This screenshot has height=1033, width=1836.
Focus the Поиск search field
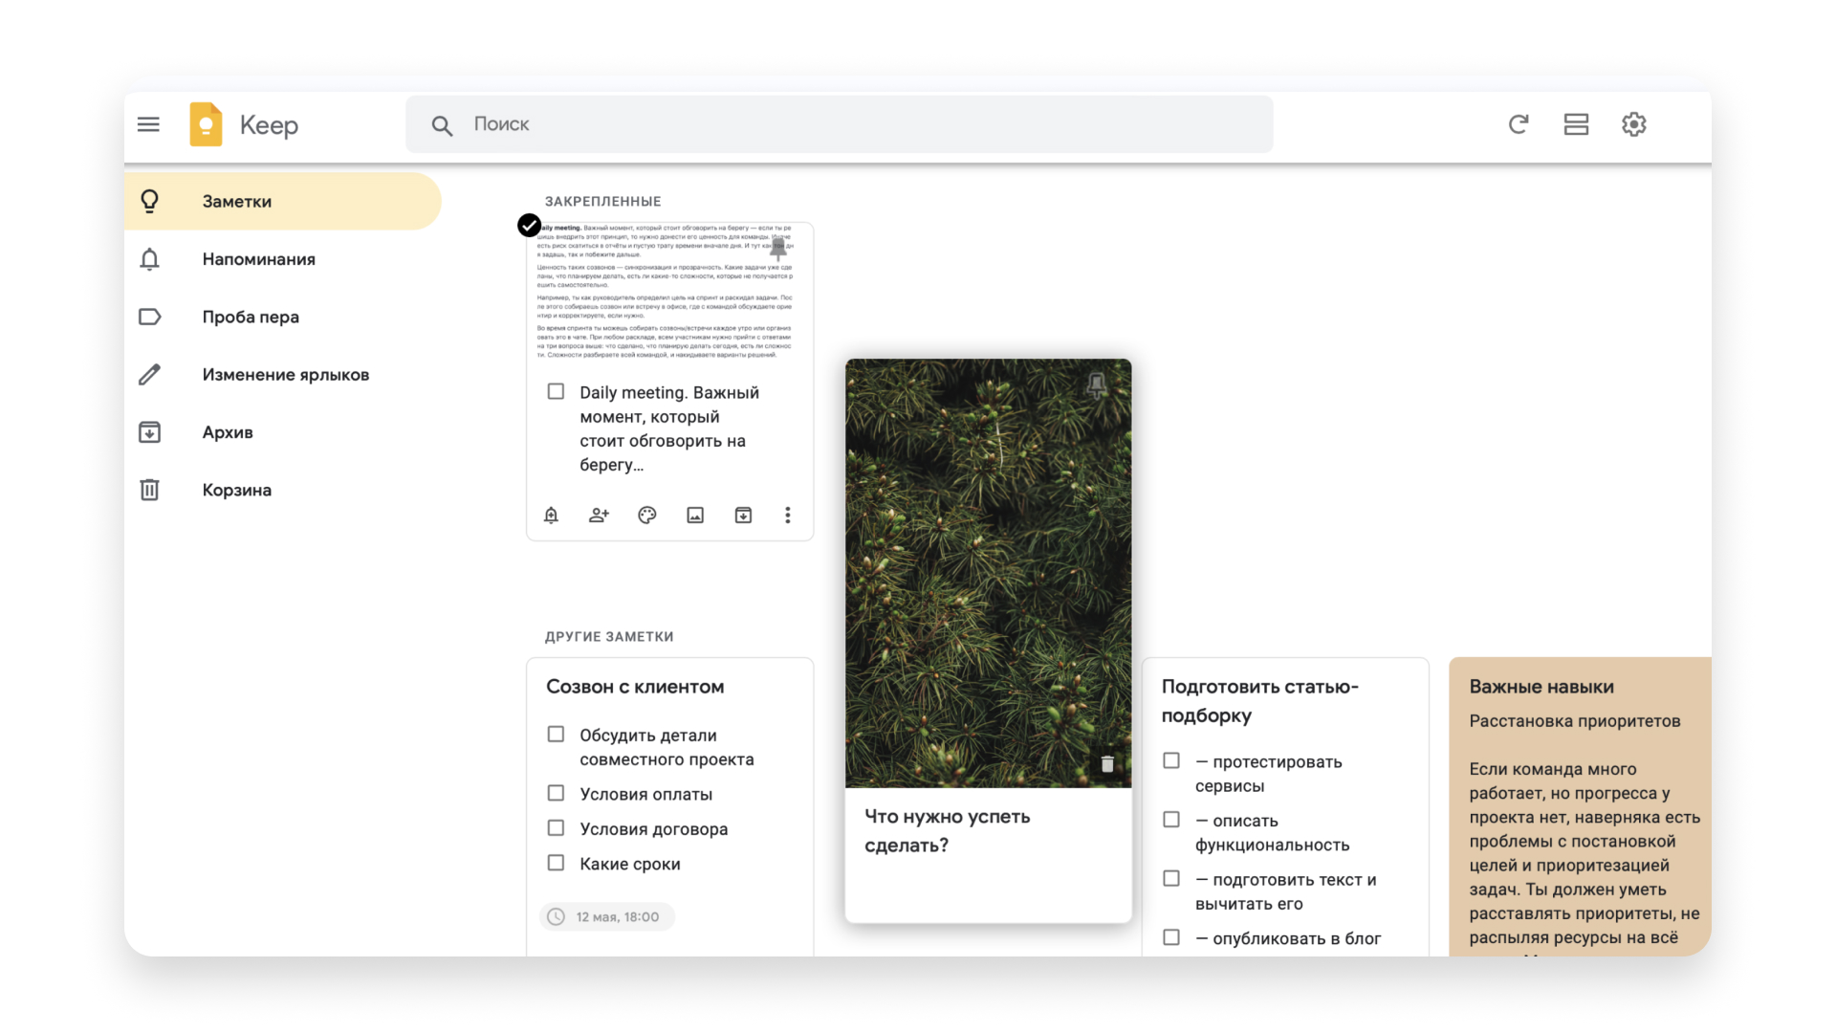839,124
